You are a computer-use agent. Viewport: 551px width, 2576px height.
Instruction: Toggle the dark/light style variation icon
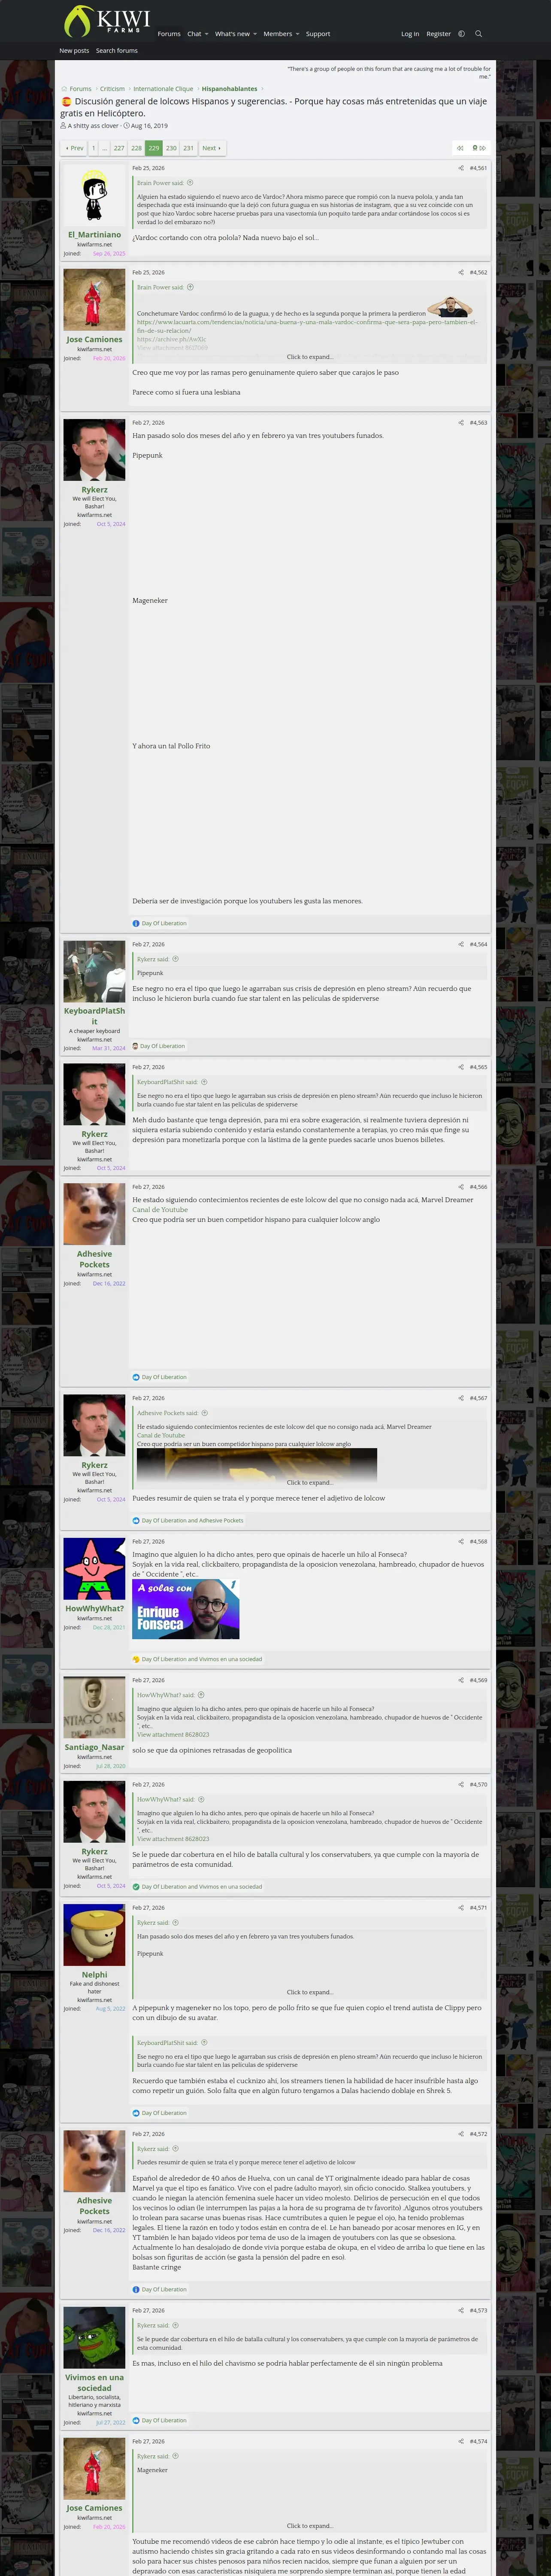pos(461,34)
